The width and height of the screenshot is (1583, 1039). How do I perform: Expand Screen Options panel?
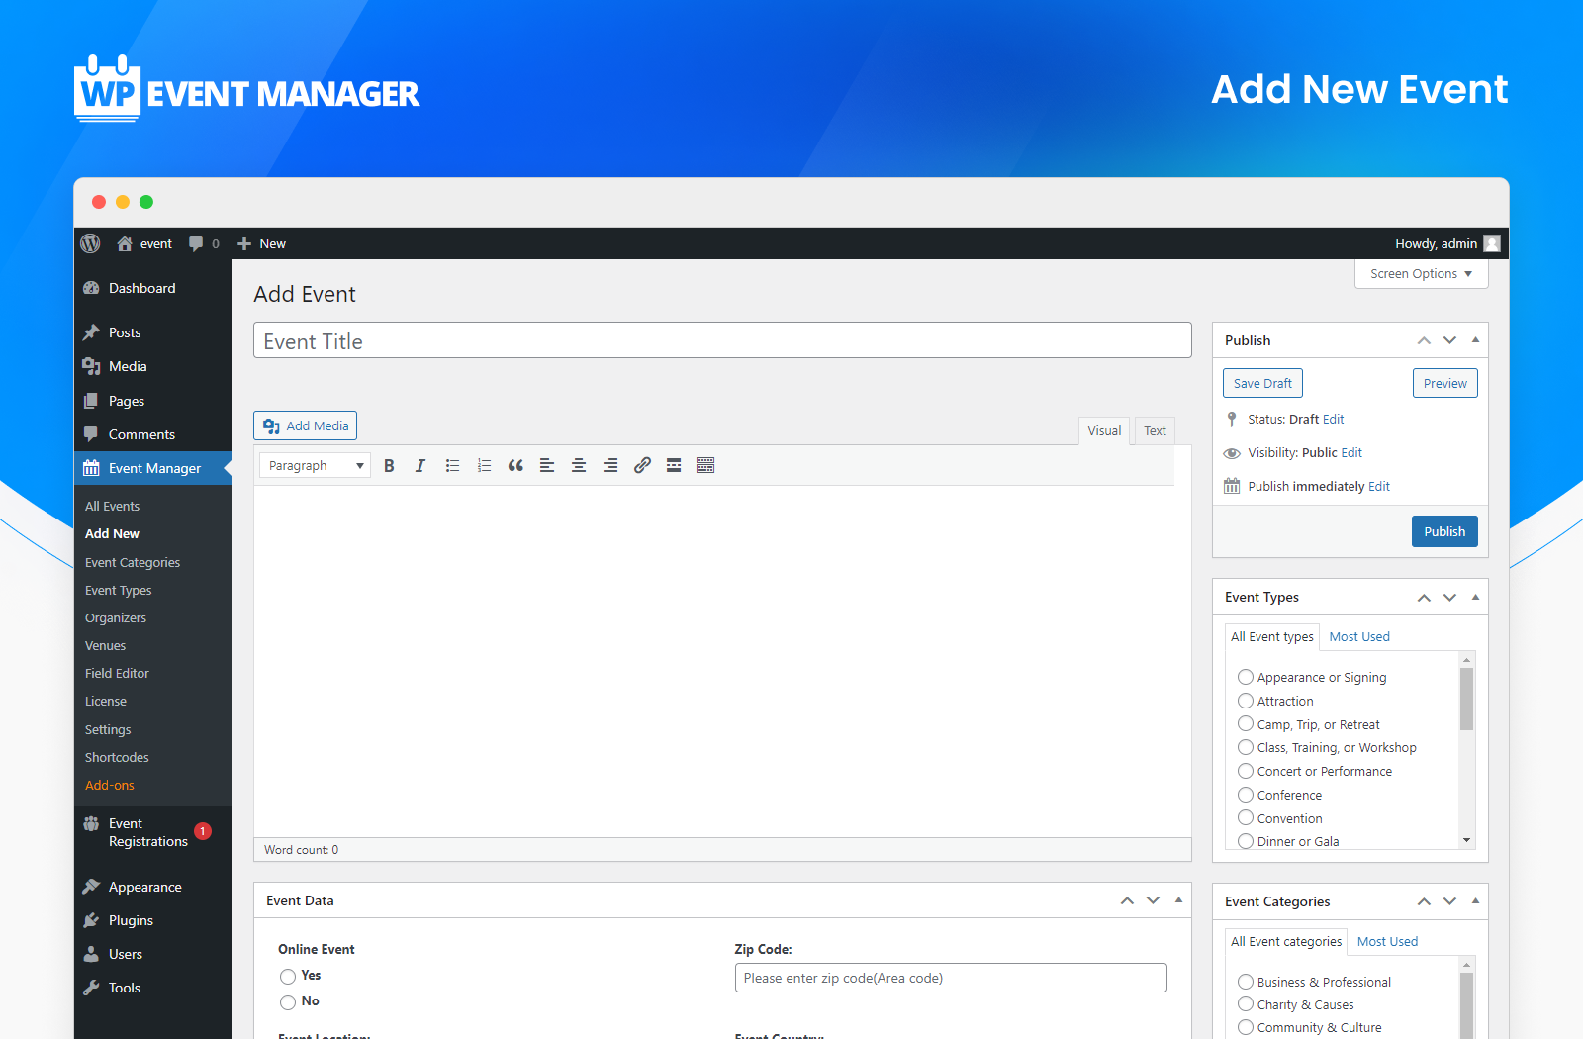click(1421, 274)
